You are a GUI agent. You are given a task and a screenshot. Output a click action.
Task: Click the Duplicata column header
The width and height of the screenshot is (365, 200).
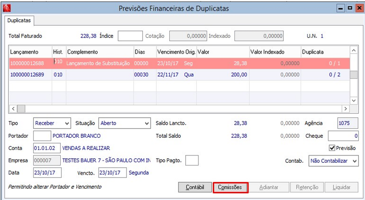tap(325, 52)
